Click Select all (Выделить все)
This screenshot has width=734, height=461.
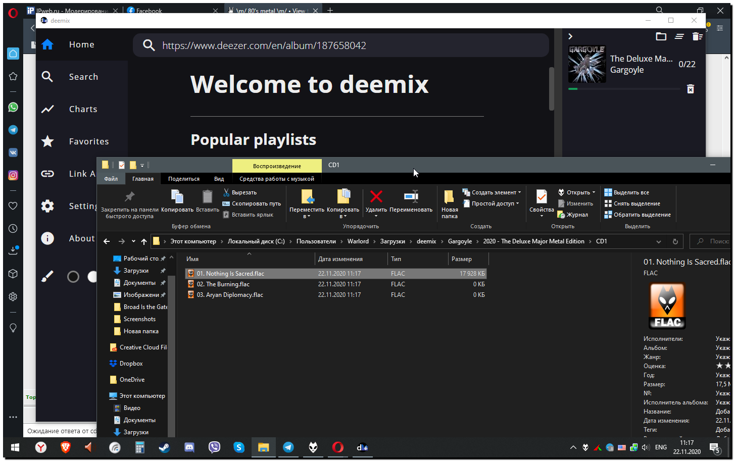tap(626, 192)
